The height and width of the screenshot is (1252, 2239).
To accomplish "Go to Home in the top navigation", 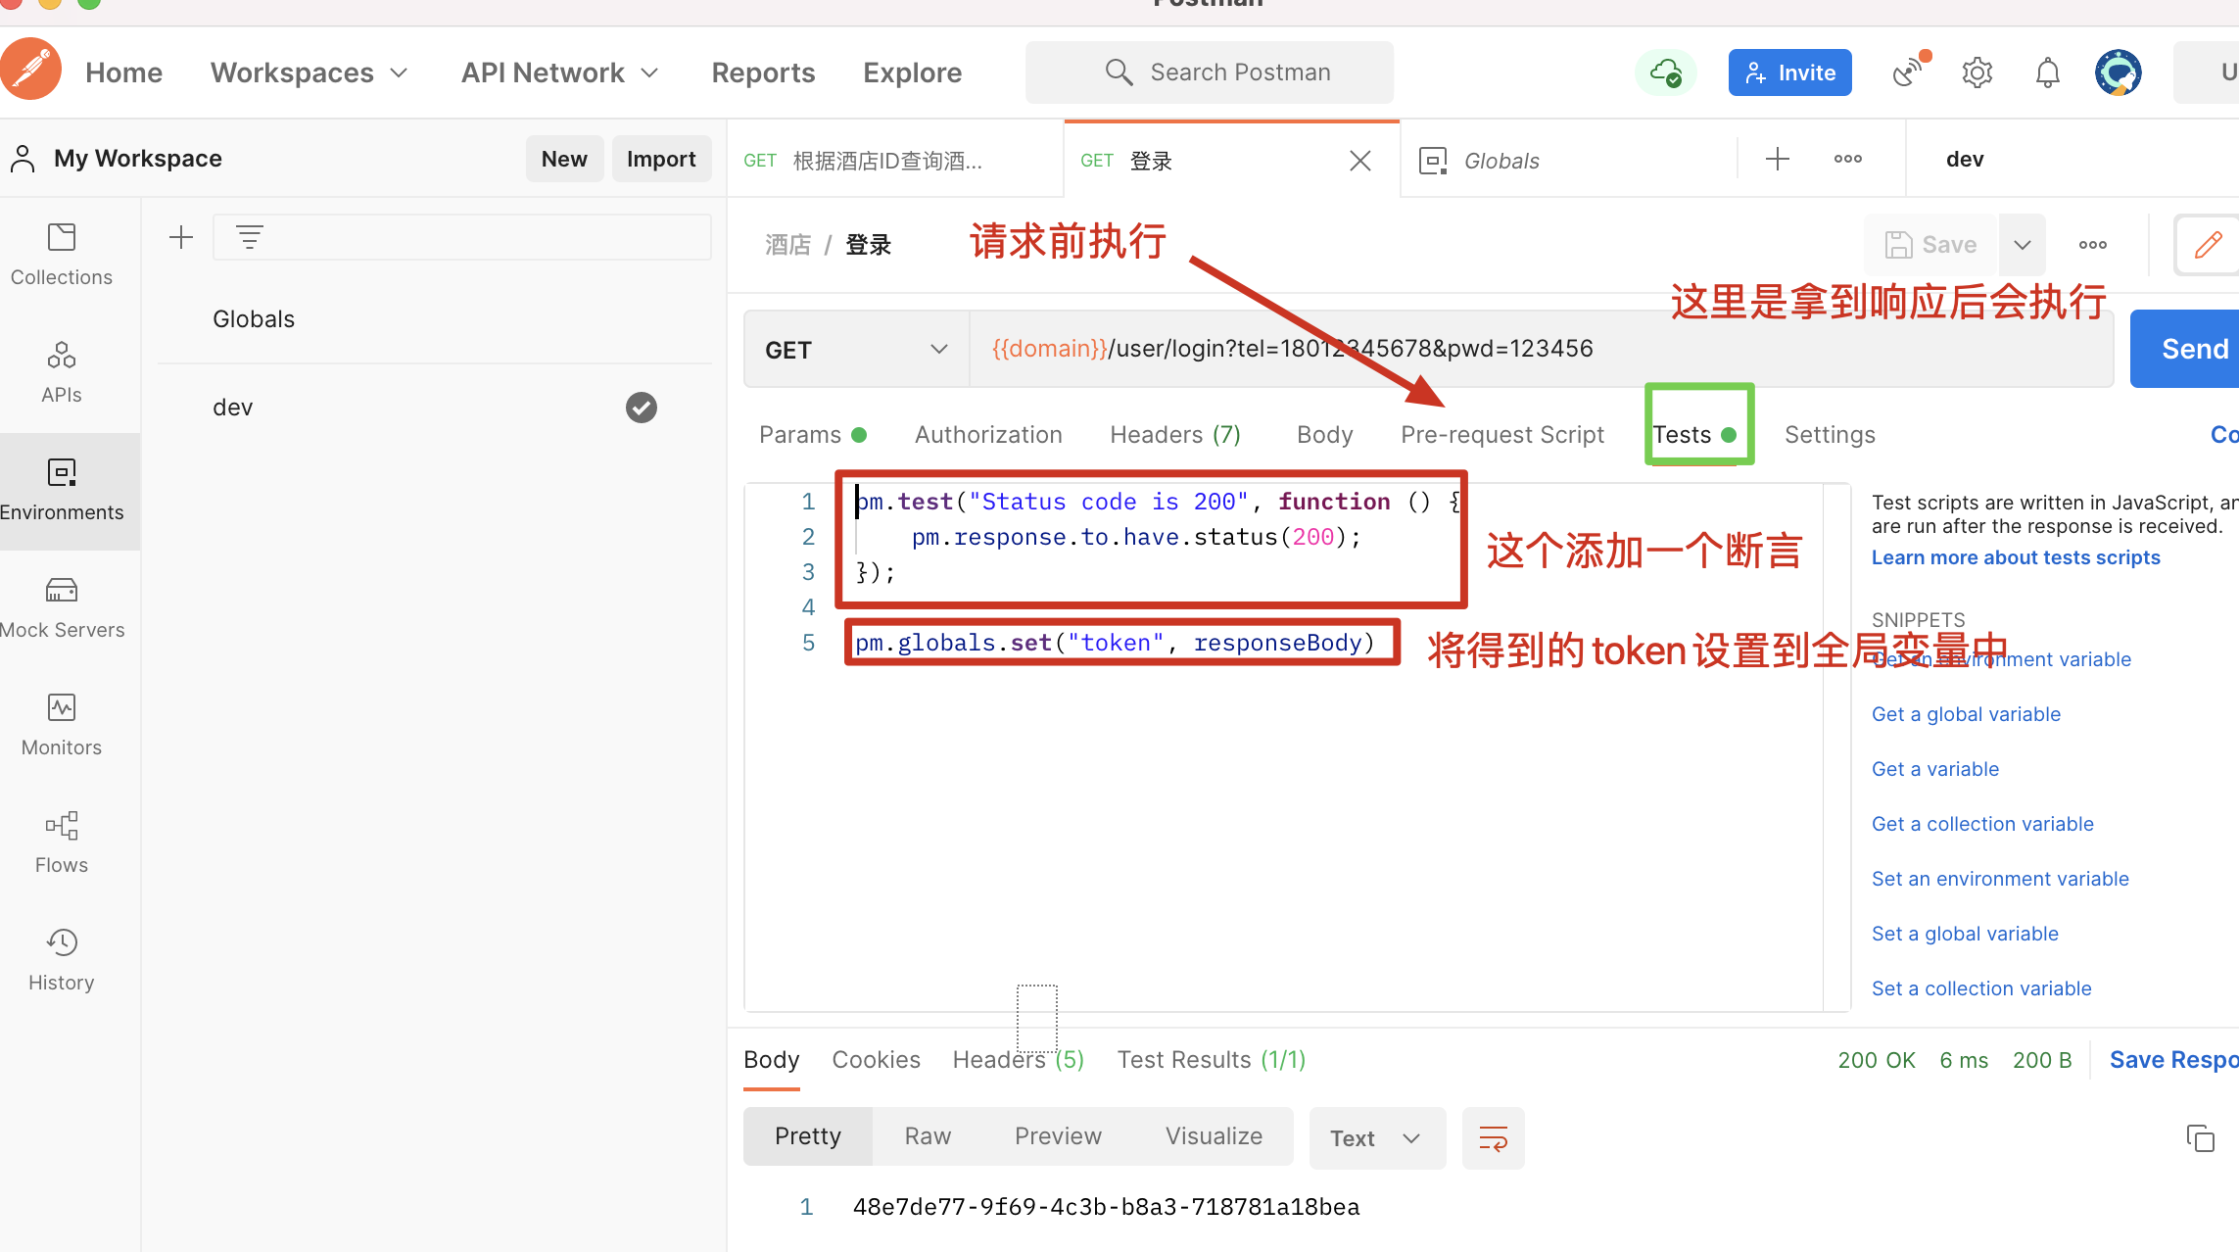I will coord(123,72).
